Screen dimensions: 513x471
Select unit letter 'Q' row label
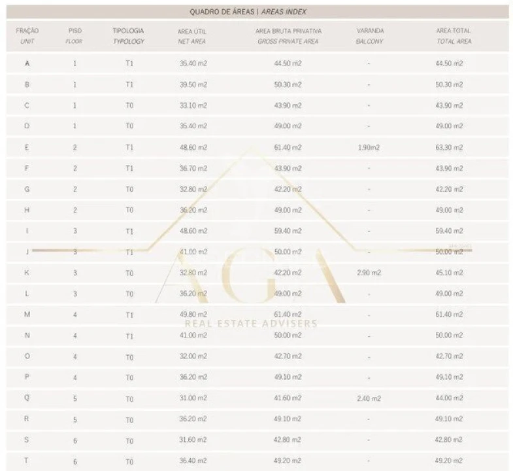tap(27, 398)
